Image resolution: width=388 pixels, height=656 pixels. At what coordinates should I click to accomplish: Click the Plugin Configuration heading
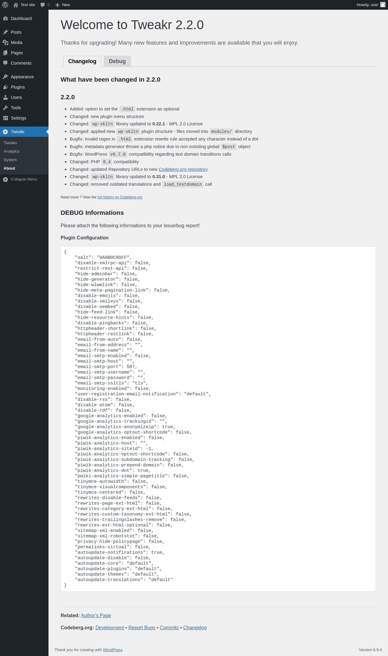tap(85, 238)
